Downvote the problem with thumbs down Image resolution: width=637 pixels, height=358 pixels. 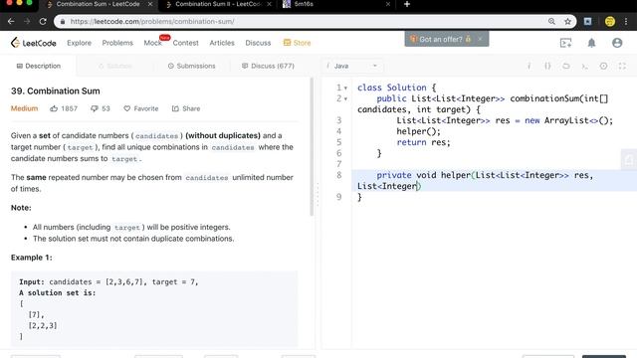pyautogui.click(x=95, y=108)
